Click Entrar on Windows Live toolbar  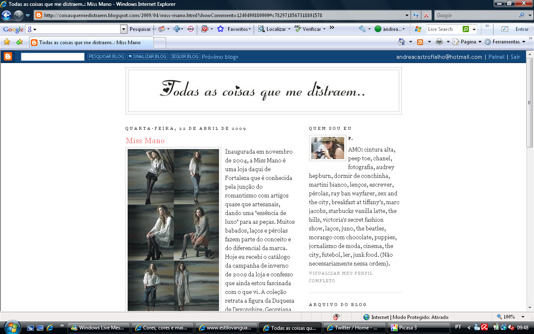click(x=522, y=29)
